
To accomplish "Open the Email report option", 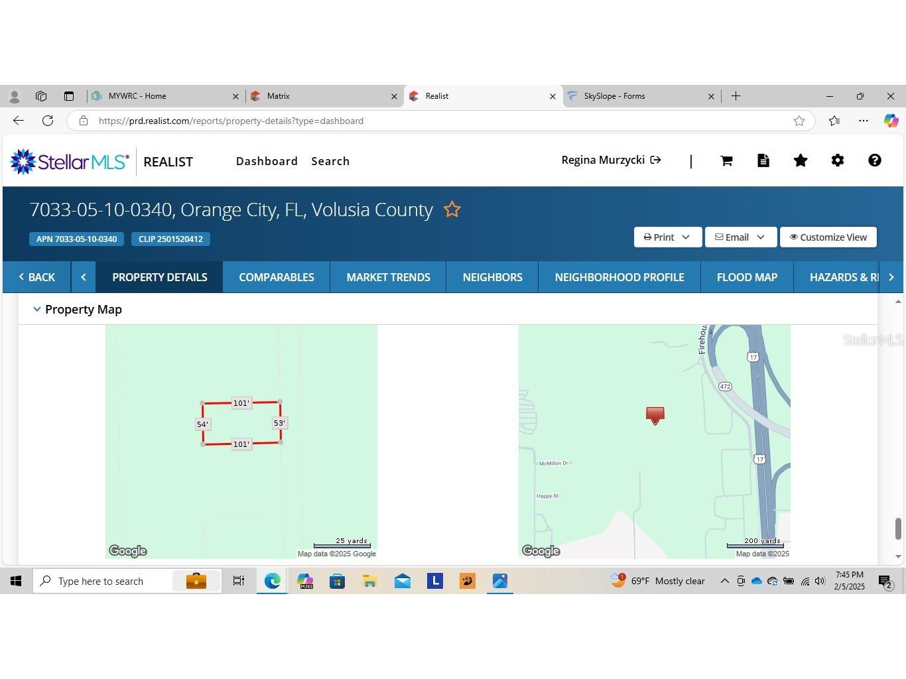I will (732, 237).
